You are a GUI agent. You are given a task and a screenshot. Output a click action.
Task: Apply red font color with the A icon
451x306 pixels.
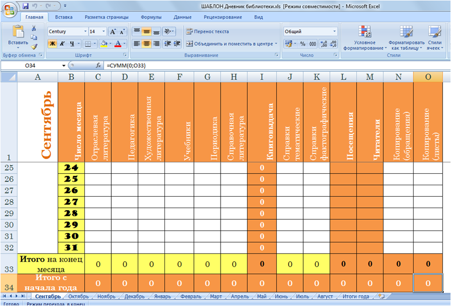click(118, 44)
